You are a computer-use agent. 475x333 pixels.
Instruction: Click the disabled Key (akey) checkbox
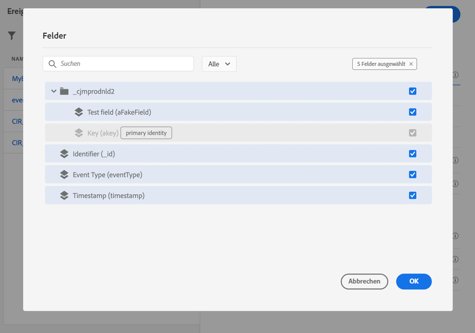click(x=413, y=133)
